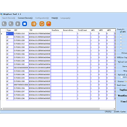
Task: Select EPC cell C17030011293
Action: tap(21, 78)
